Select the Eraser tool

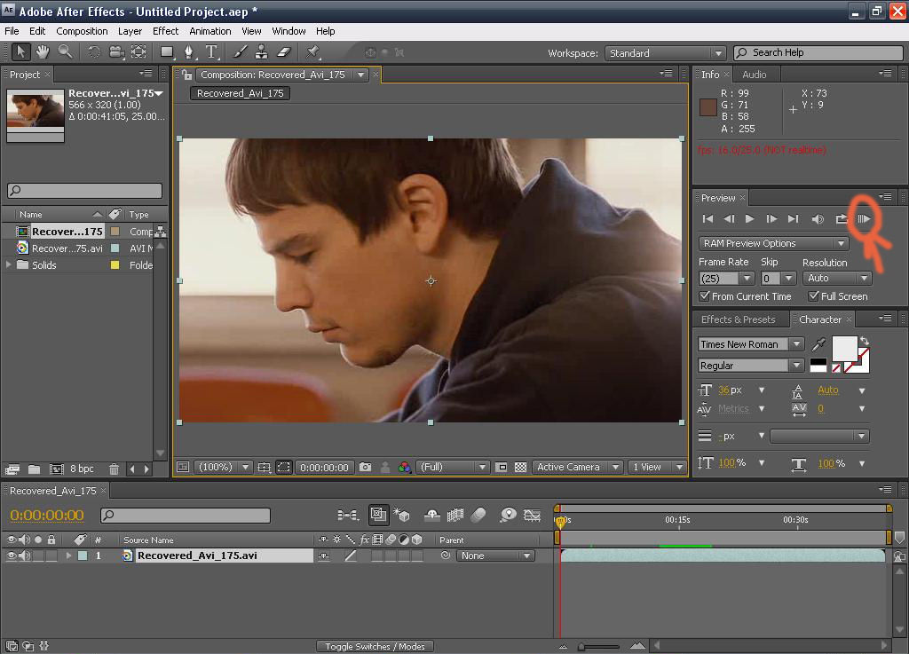tap(283, 52)
